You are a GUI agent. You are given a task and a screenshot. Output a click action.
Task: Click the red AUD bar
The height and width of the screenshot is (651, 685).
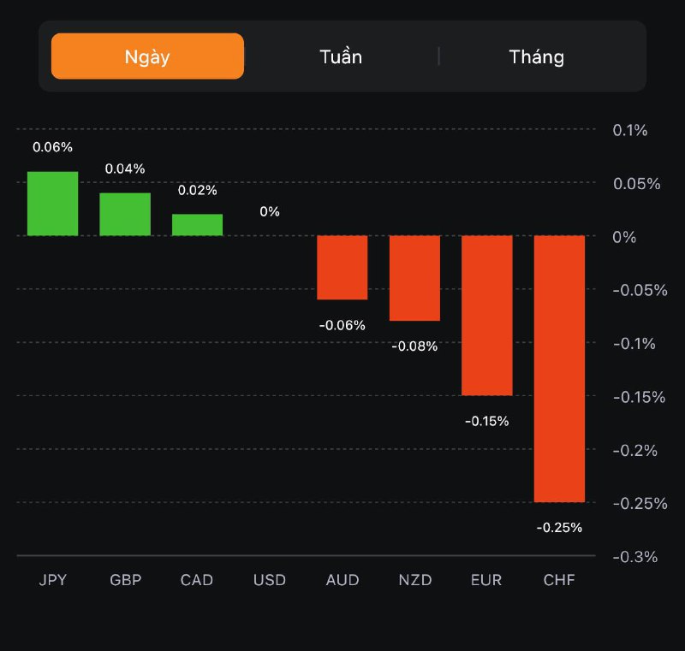342,268
